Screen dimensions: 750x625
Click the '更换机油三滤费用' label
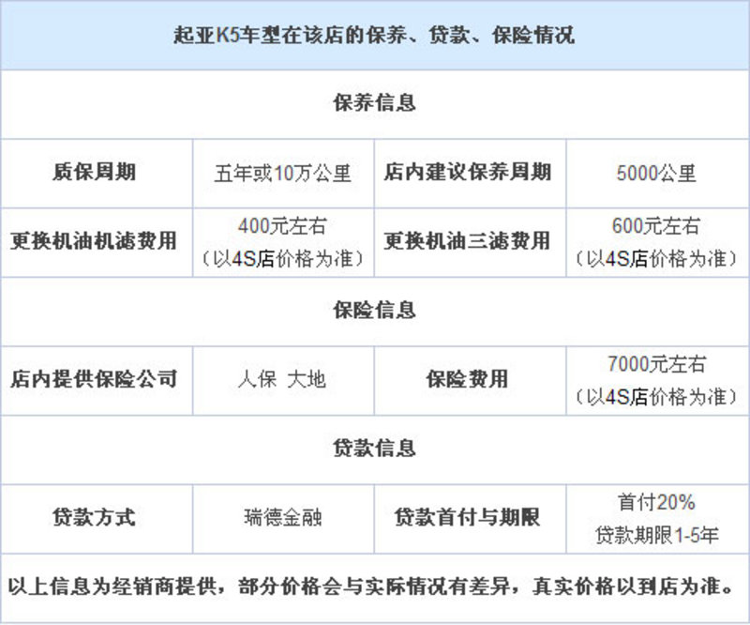467,241
